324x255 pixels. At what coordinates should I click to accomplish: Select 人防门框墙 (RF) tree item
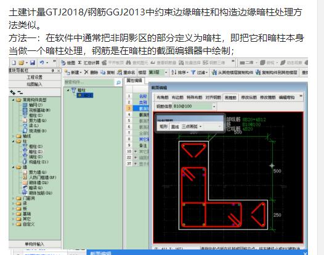click(x=39, y=178)
